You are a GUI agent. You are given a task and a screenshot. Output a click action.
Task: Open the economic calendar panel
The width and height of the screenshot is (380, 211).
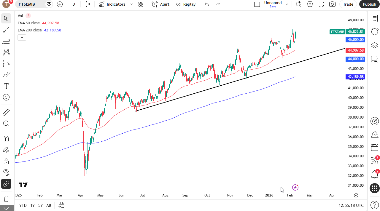point(374,147)
